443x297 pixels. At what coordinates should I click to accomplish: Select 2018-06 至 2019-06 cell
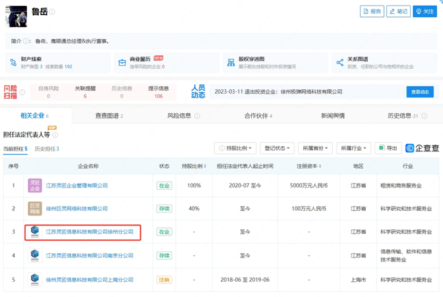tap(245, 280)
